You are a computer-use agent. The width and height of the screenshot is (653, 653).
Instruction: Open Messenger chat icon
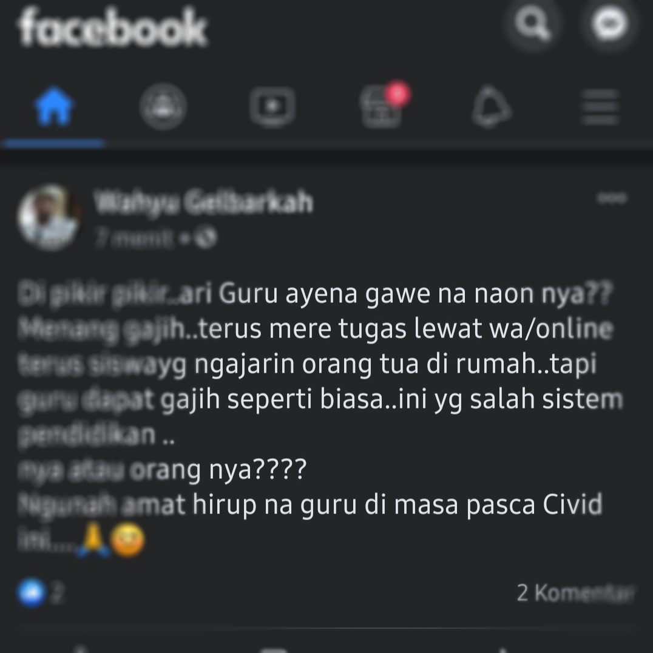610,23
